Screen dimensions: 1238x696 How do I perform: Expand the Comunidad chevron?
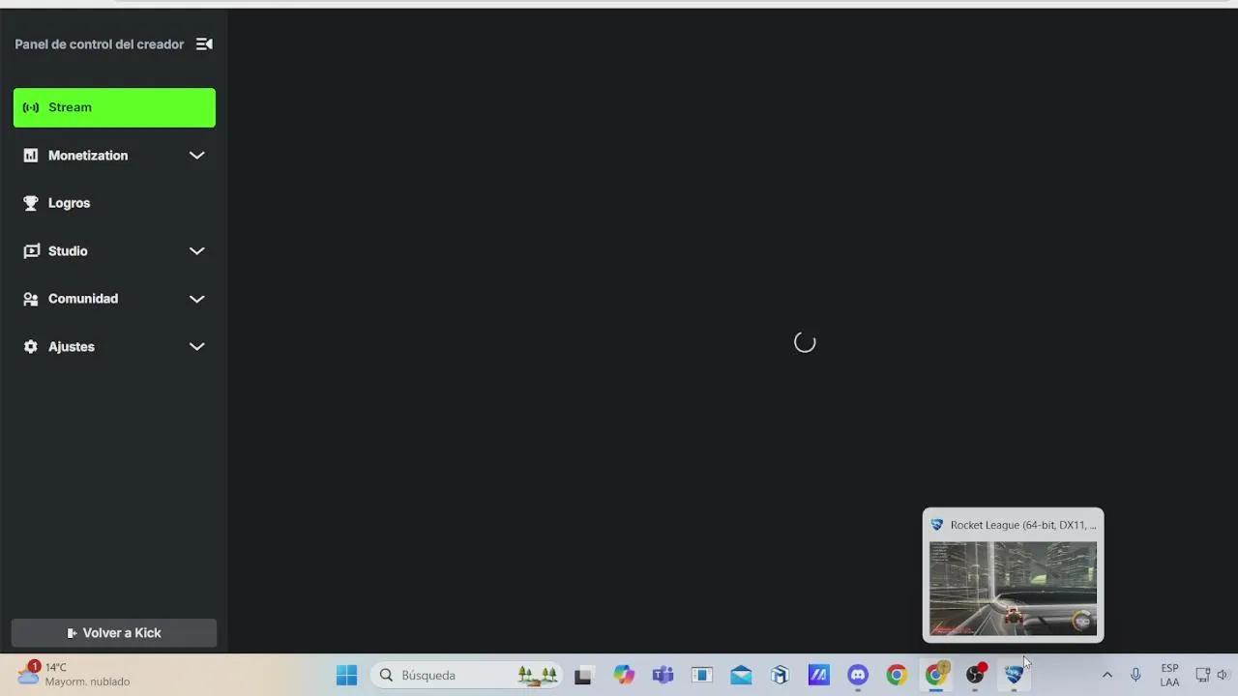[196, 299]
